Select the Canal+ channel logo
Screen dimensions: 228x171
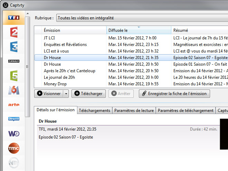(14, 61)
